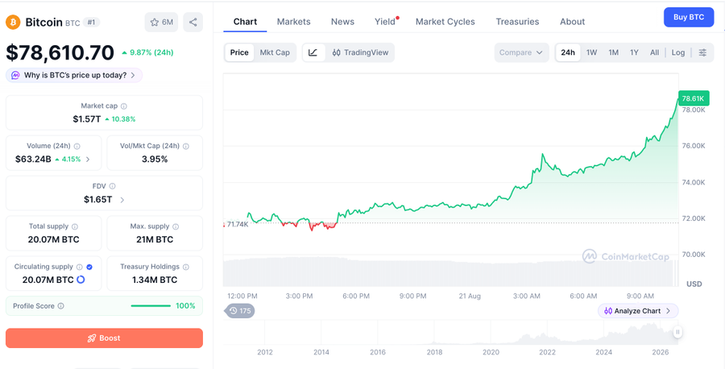The width and height of the screenshot is (725, 369).
Task: Click the #1 rank badge
Action: 92,23
